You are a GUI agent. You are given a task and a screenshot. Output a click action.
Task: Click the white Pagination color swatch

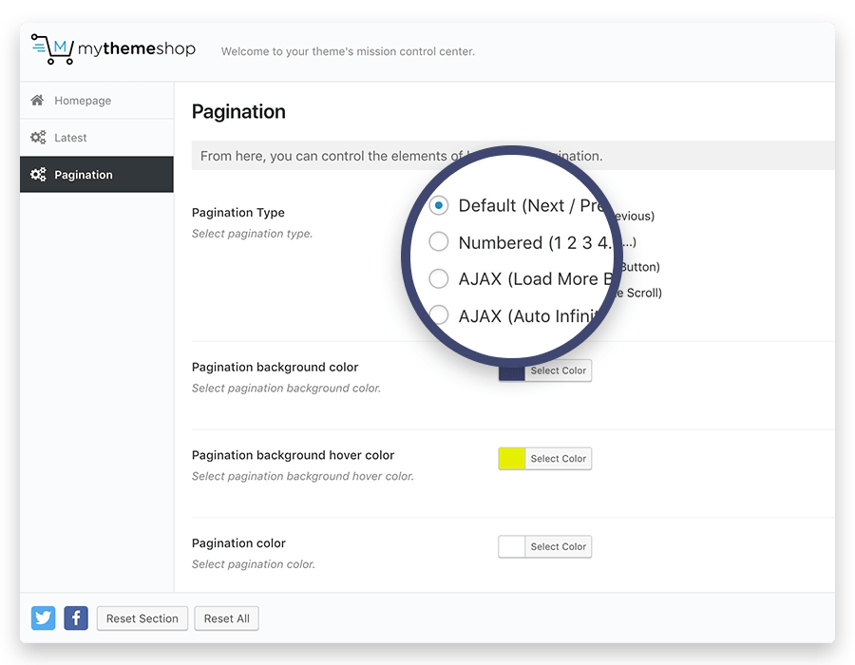(511, 546)
